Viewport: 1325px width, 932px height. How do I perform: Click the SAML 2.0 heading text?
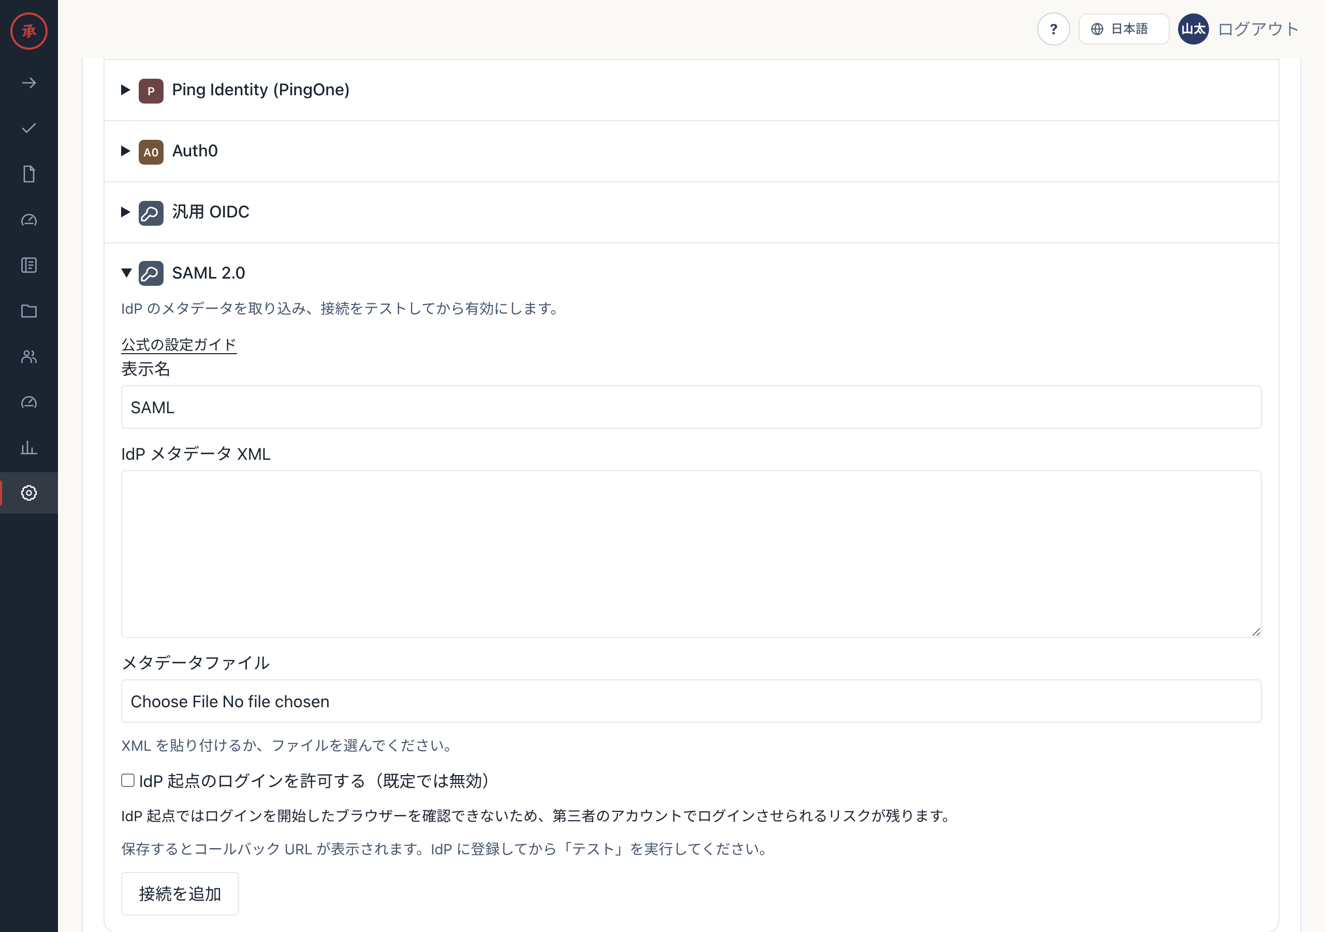[209, 272]
